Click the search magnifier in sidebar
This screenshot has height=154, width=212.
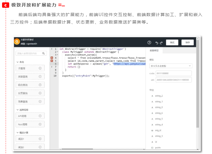(43, 54)
